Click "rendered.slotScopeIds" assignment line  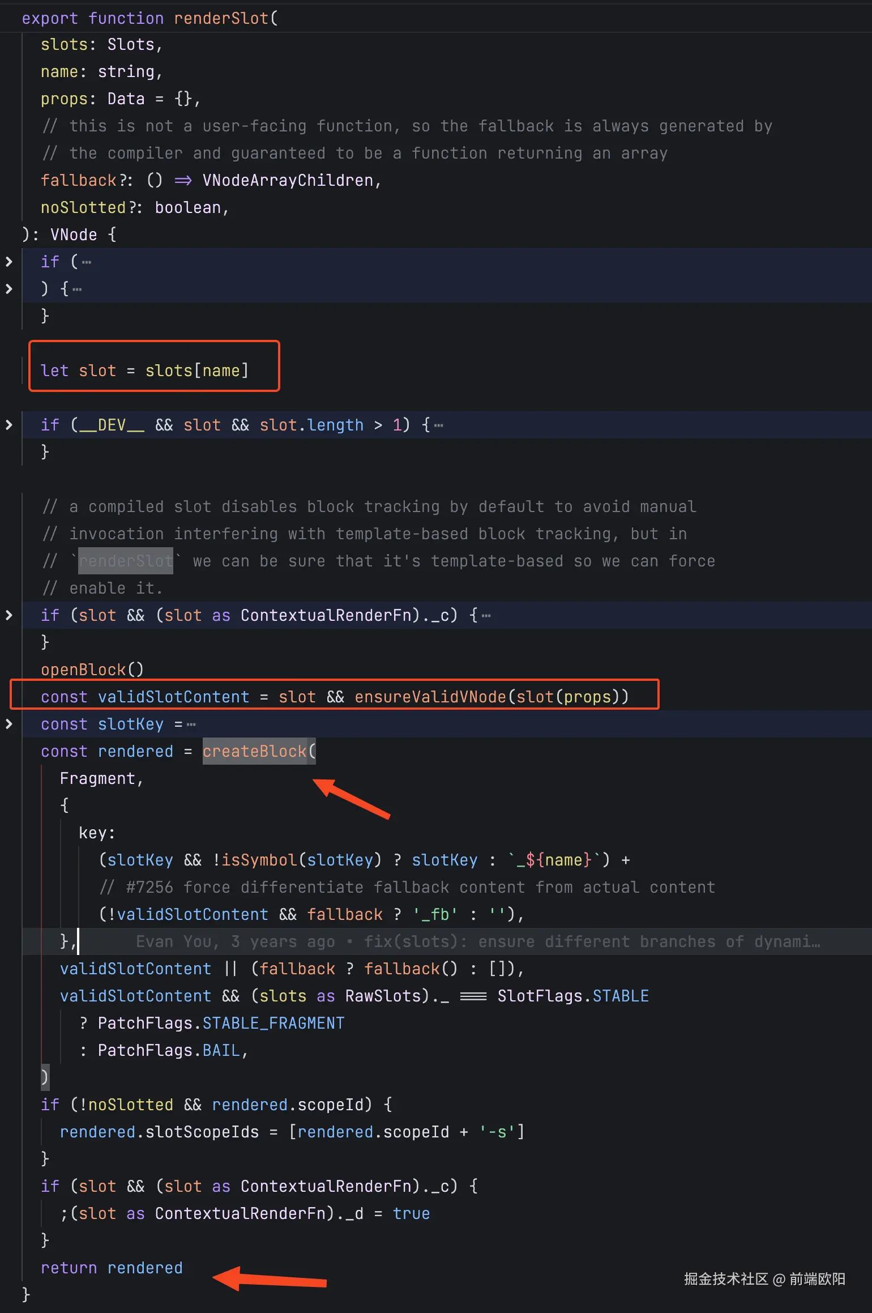(x=292, y=1132)
